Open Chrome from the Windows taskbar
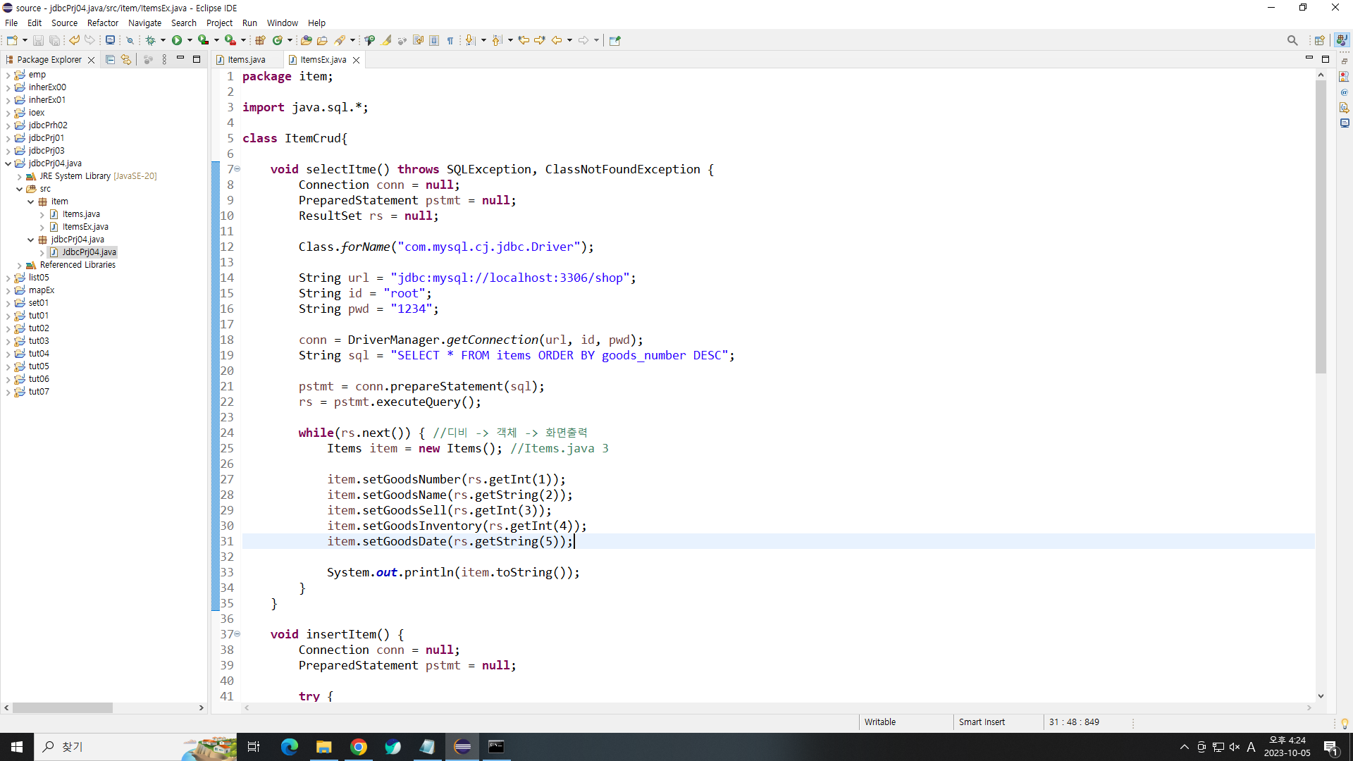 coord(359,747)
